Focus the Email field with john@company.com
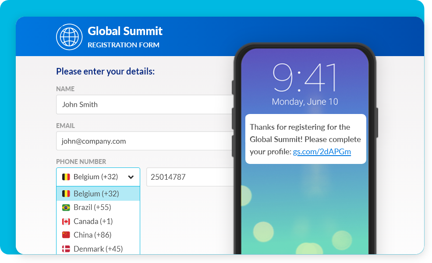432x263 pixels. [145, 141]
